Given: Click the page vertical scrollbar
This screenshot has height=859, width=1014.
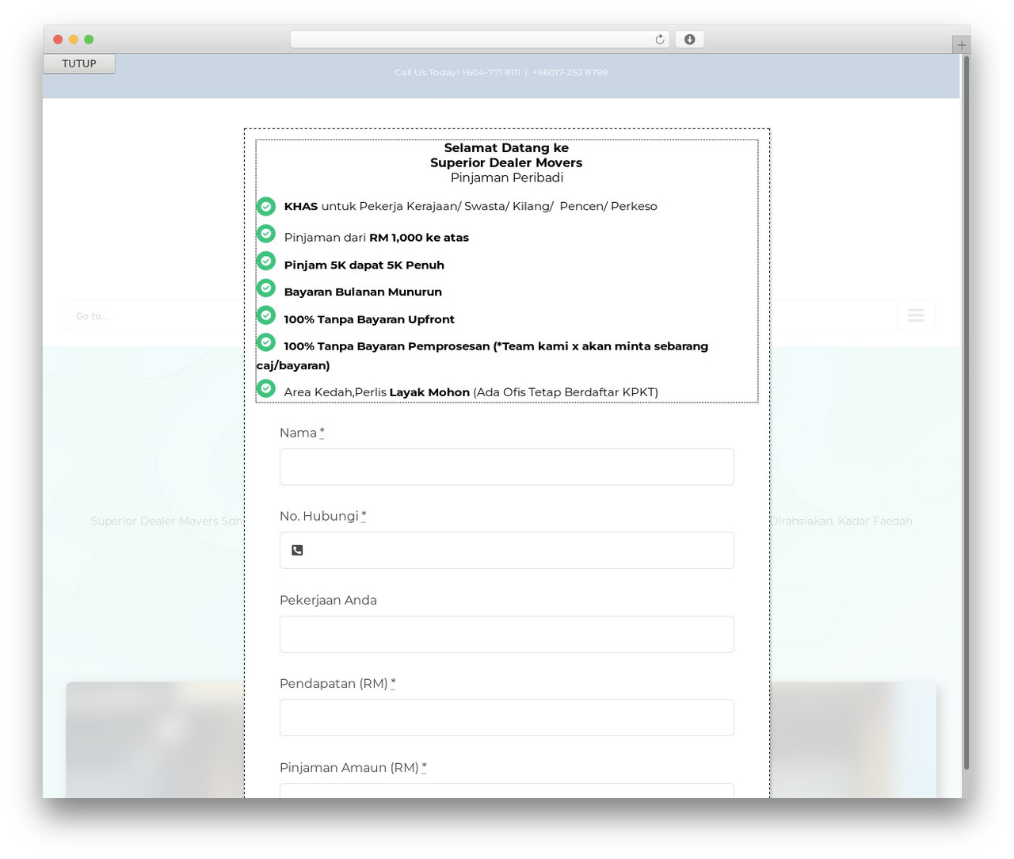Looking at the screenshot, I should 966,412.
